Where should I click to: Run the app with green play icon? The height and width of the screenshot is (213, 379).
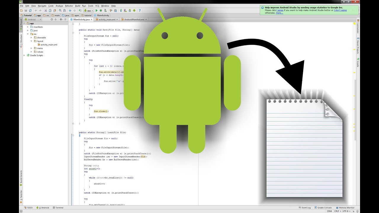[x=97, y=10]
